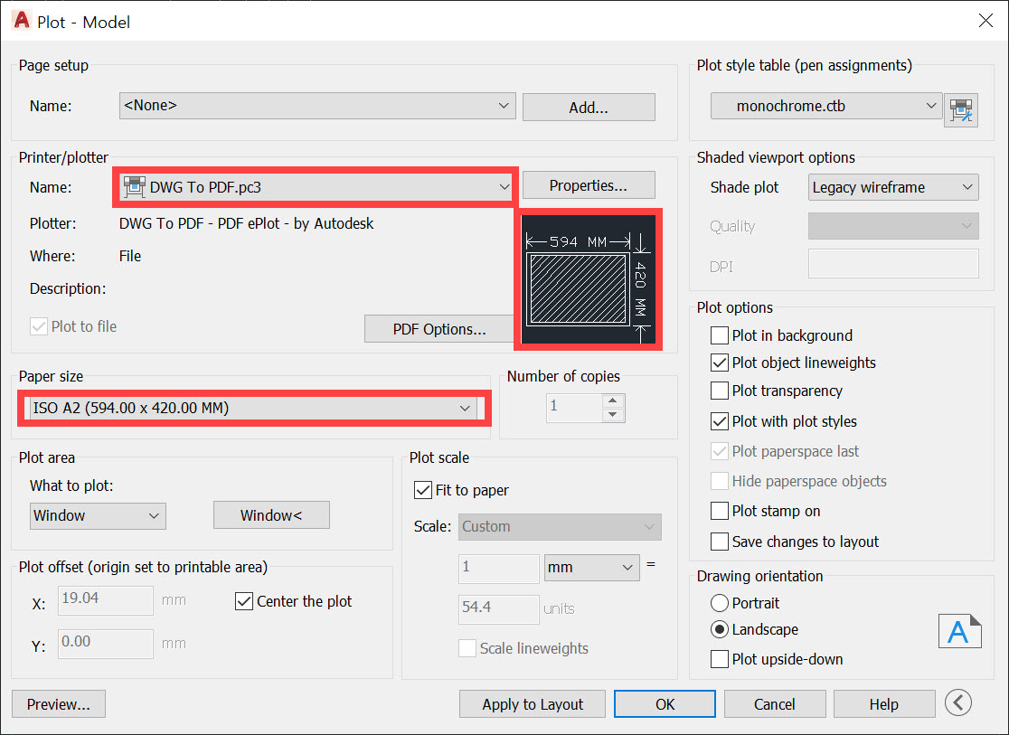This screenshot has height=735, width=1009.
Task: Toggle Center the plot checkbox
Action: [244, 601]
